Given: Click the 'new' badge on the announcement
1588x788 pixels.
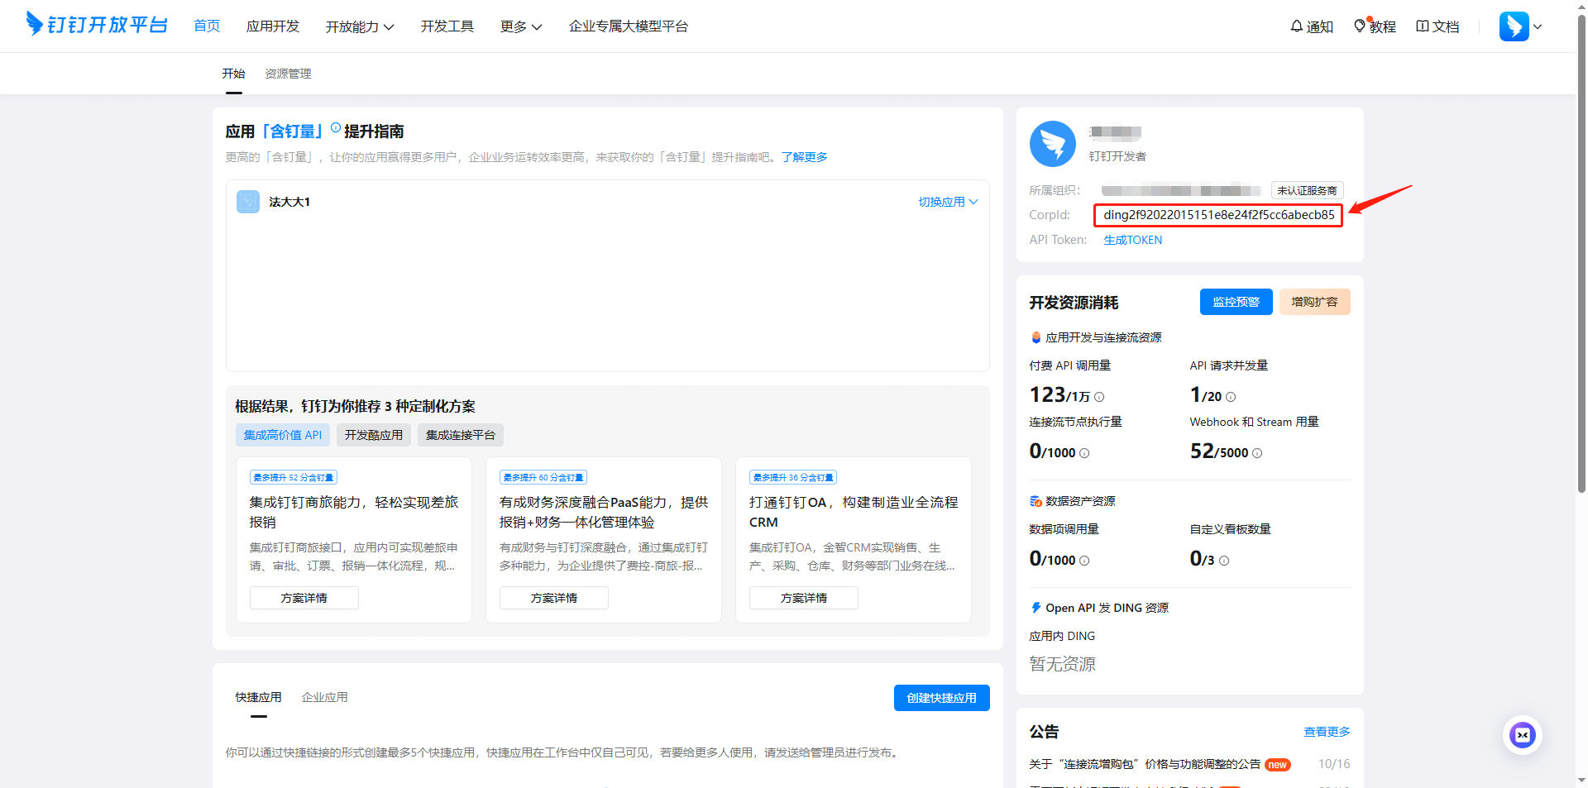Looking at the screenshot, I should [x=1278, y=765].
